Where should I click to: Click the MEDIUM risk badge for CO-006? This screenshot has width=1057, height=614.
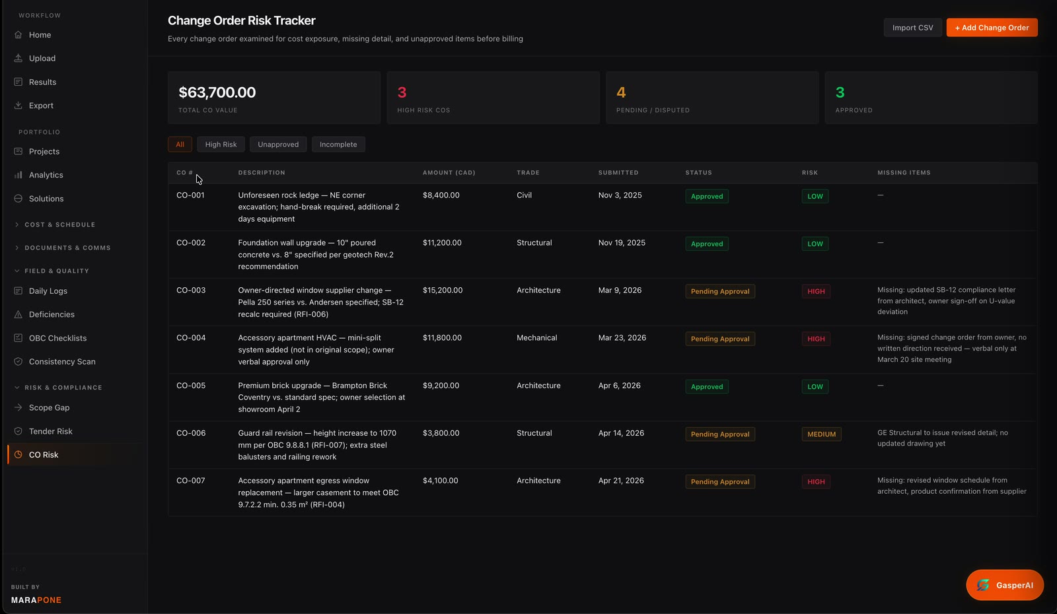(x=822, y=434)
